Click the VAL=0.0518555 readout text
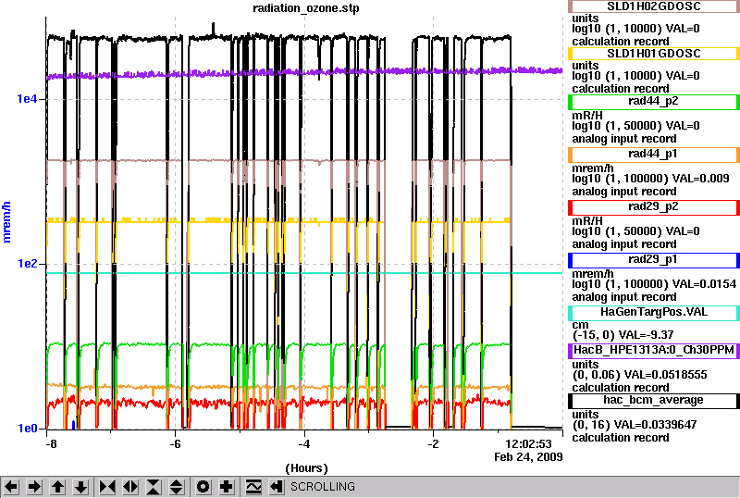The width and height of the screenshot is (740, 498). pos(665,375)
